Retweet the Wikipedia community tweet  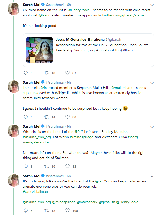pyautogui.click(x=47, y=117)
